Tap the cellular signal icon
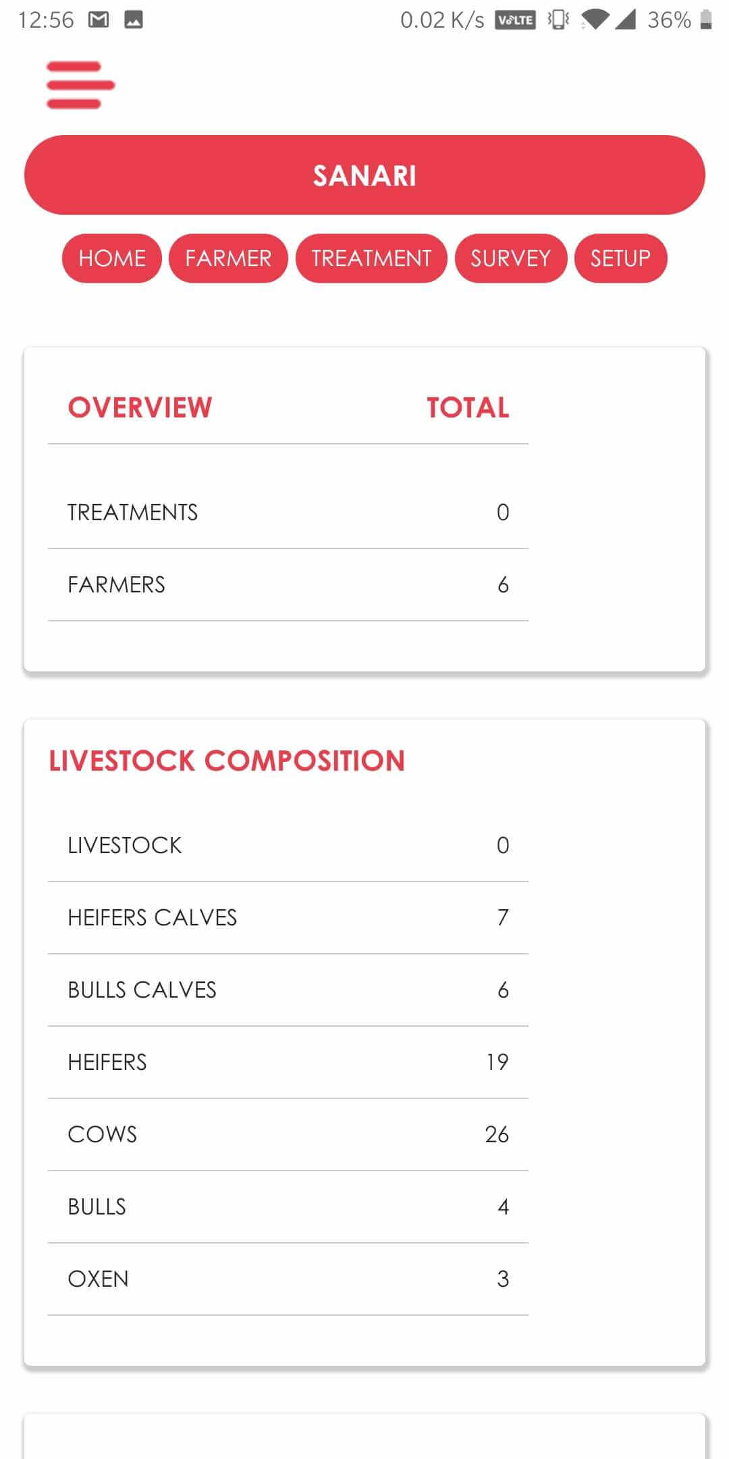Viewport: 729px width, 1459px height. pyautogui.click(x=625, y=20)
